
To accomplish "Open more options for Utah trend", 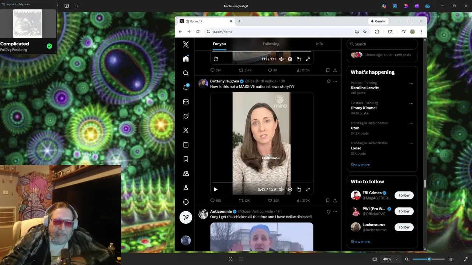I will click(x=411, y=124).
